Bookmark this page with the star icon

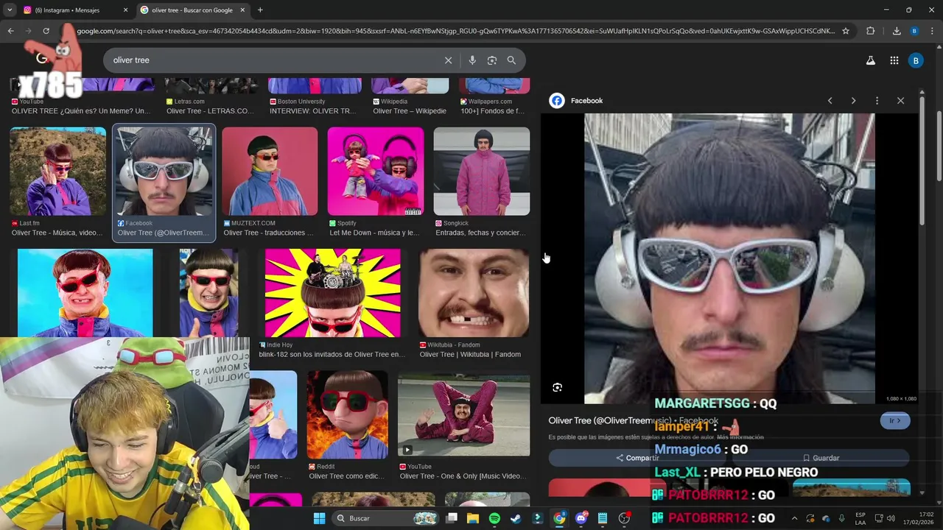point(846,31)
